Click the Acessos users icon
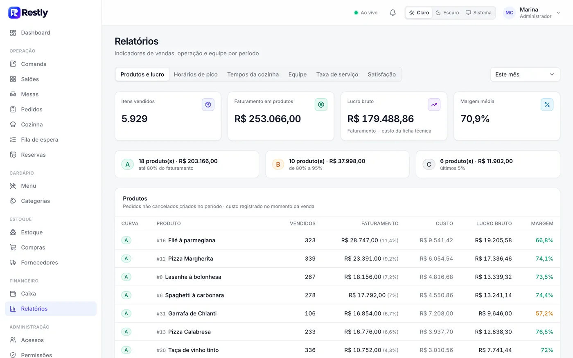Image resolution: width=573 pixels, height=358 pixels. pos(13,340)
